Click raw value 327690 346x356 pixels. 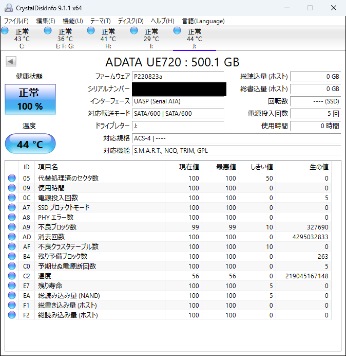coord(317,227)
